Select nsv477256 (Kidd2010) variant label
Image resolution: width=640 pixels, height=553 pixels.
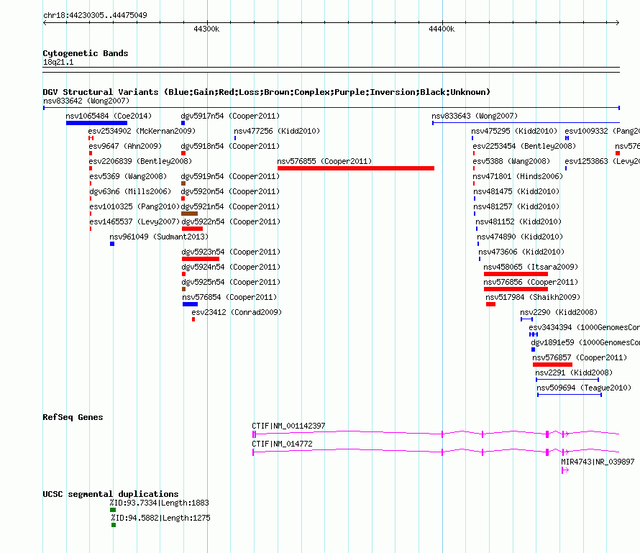[277, 131]
